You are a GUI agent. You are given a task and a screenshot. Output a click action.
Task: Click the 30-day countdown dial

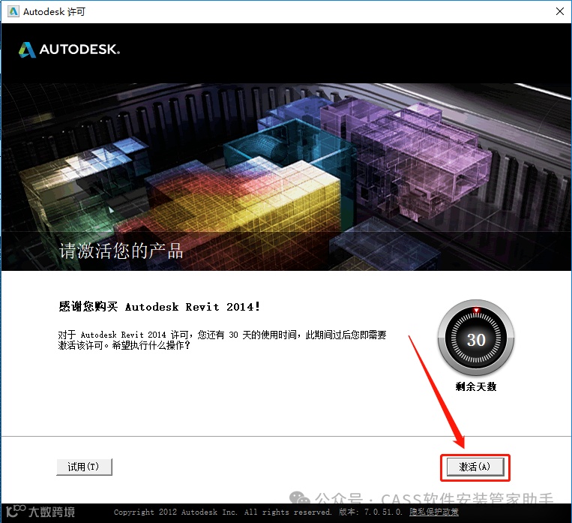point(476,339)
